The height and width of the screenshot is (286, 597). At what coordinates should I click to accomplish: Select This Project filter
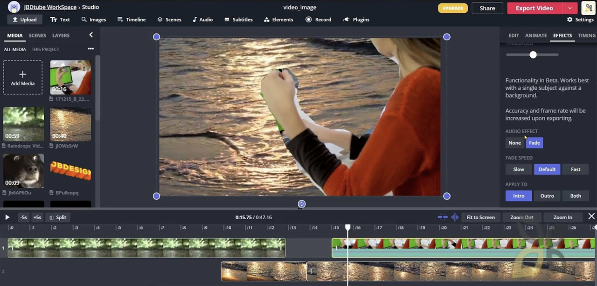pos(45,49)
